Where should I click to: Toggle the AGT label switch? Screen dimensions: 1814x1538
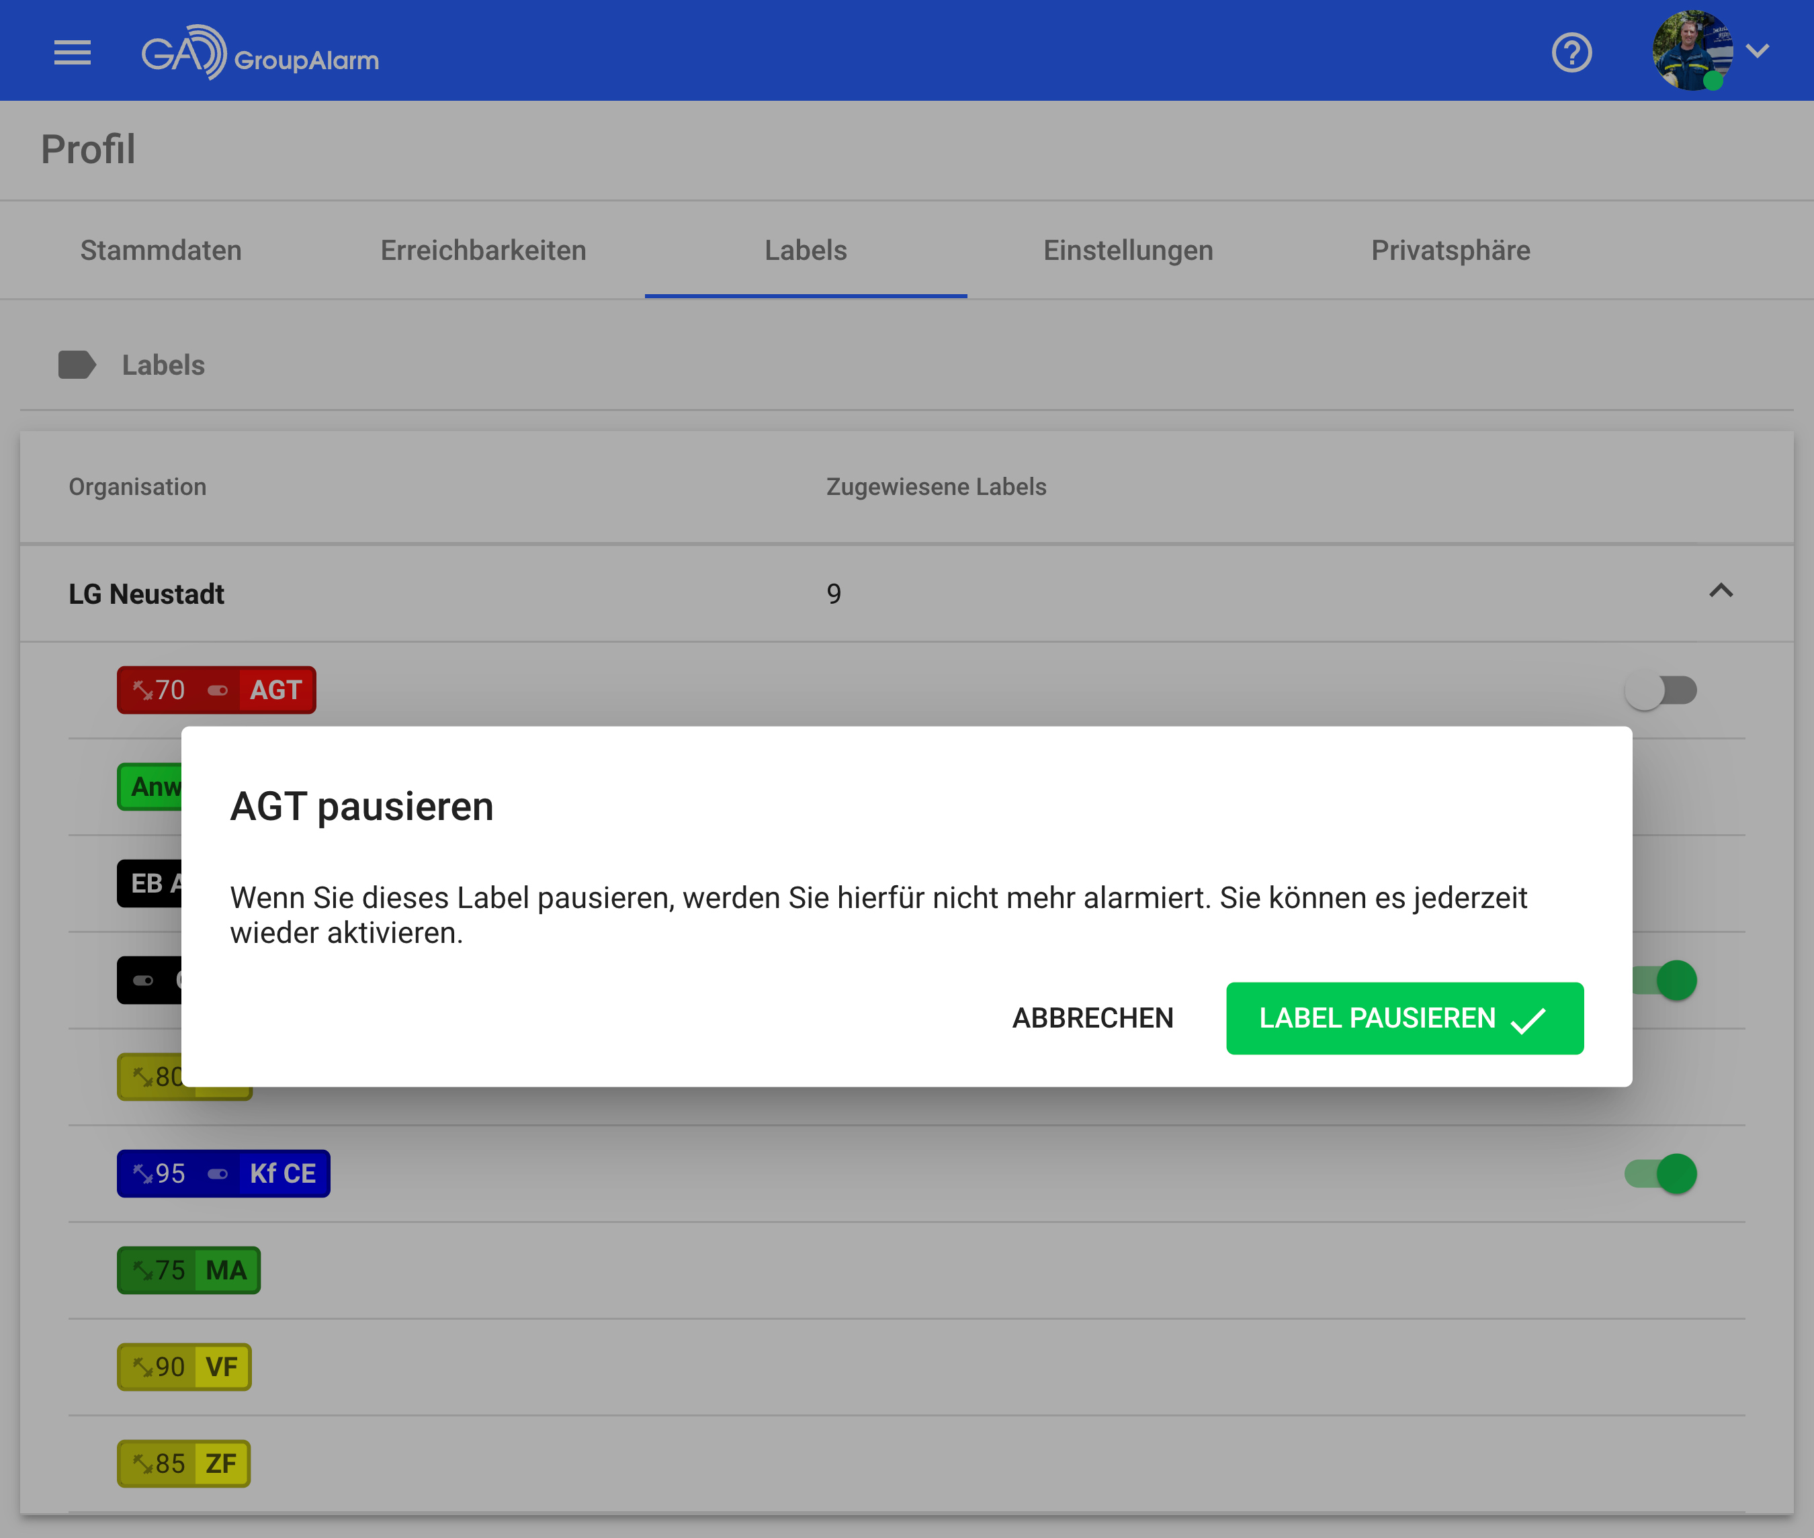pyautogui.click(x=1661, y=691)
